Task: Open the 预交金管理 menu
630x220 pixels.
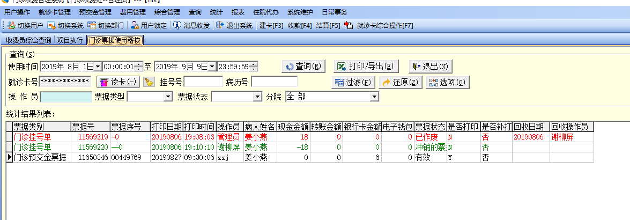Action: click(95, 12)
